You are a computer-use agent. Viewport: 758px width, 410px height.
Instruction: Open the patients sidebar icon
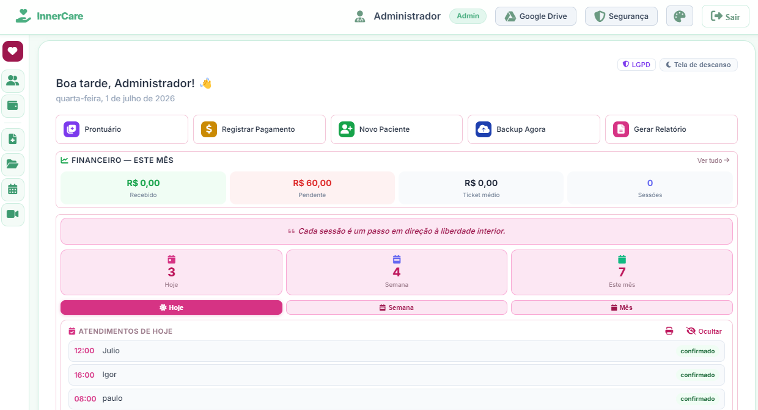tap(13, 81)
